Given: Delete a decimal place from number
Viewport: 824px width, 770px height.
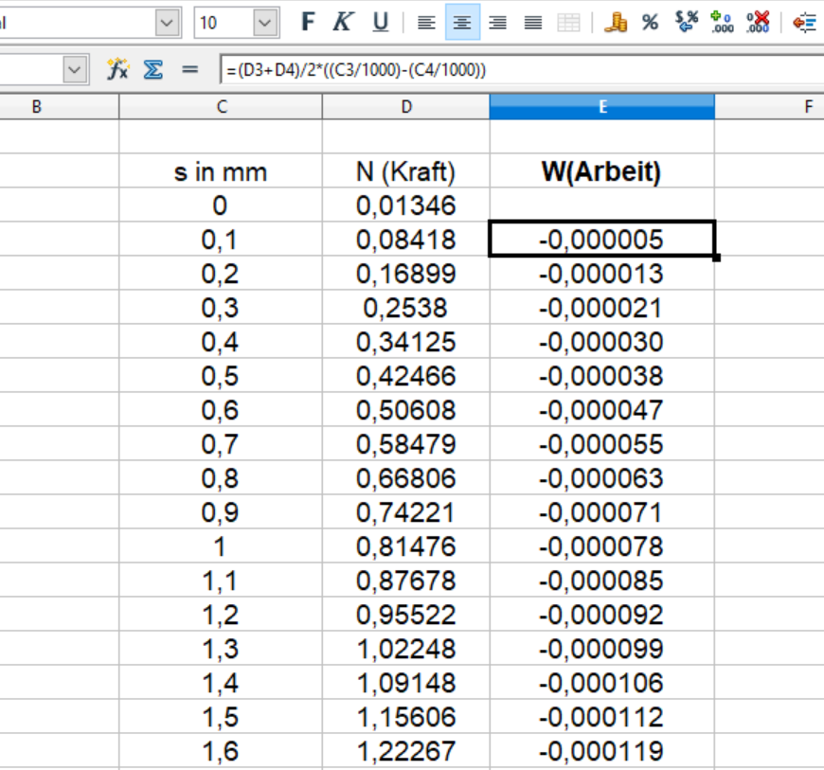Looking at the screenshot, I should click(x=758, y=23).
